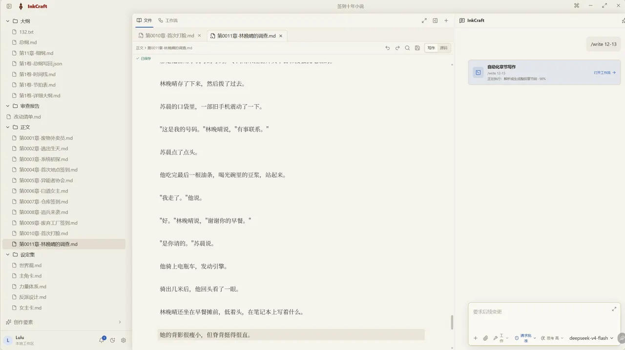Open the 工作 mode dropdown
This screenshot has width=625, height=350.
click(x=500, y=338)
